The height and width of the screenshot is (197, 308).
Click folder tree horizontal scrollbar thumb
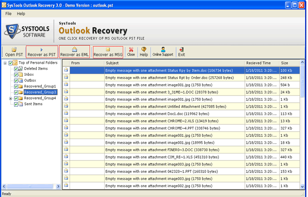point(30,186)
